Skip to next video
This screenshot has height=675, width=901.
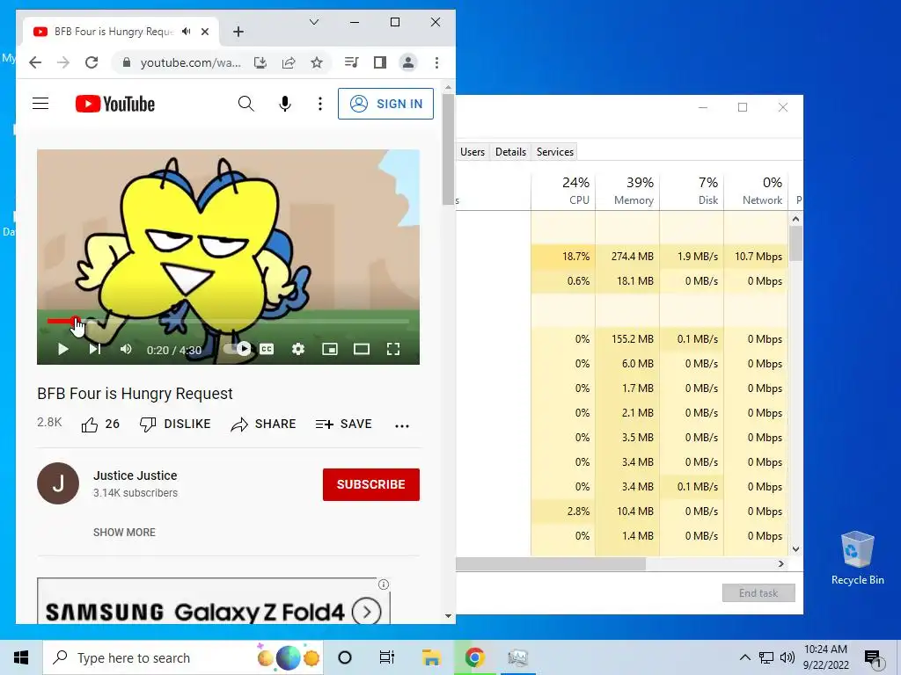(x=95, y=349)
